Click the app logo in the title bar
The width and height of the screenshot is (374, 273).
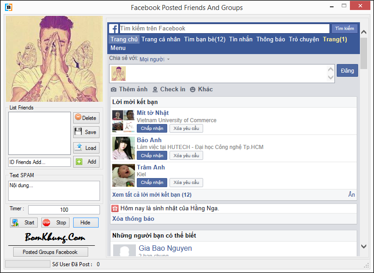(x=9, y=7)
